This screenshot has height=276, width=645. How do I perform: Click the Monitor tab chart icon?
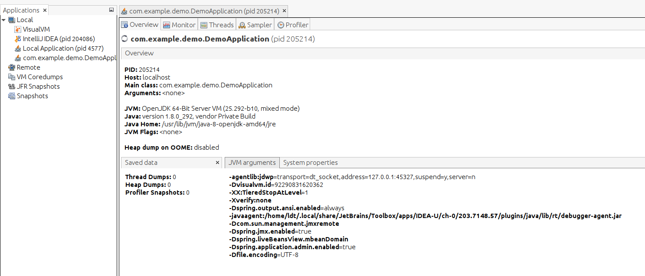(x=167, y=25)
